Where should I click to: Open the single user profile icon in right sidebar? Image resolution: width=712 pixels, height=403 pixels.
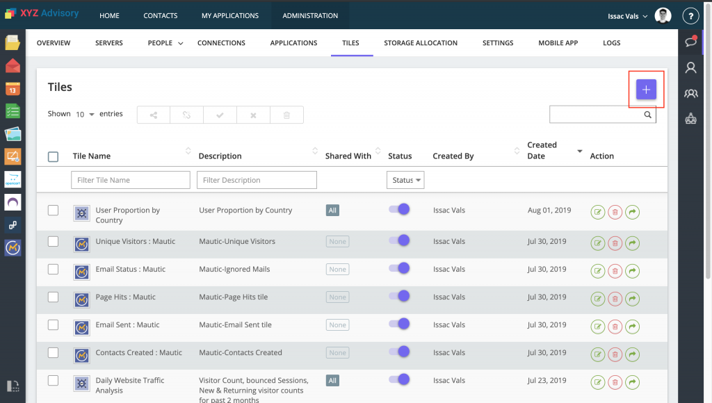click(x=690, y=67)
